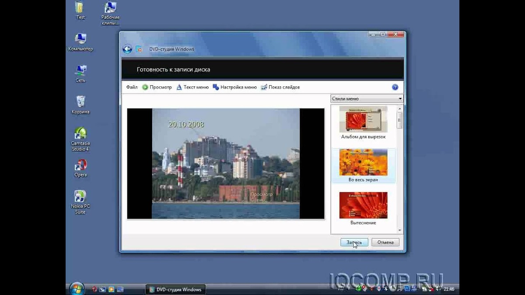Click the Back arrow in DVD-студия window
This screenshot has width=525, height=295.
coord(127,49)
